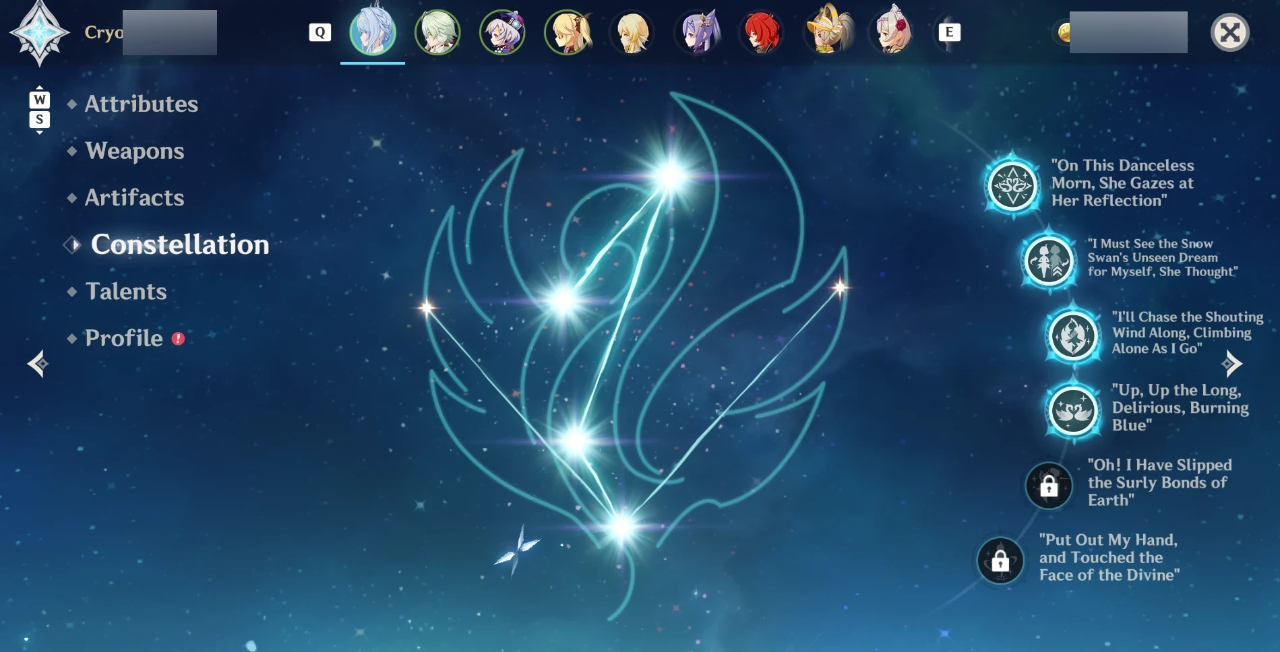This screenshot has width=1280, height=652.
Task: Select the light-blue haired character portrait
Action: [373, 31]
